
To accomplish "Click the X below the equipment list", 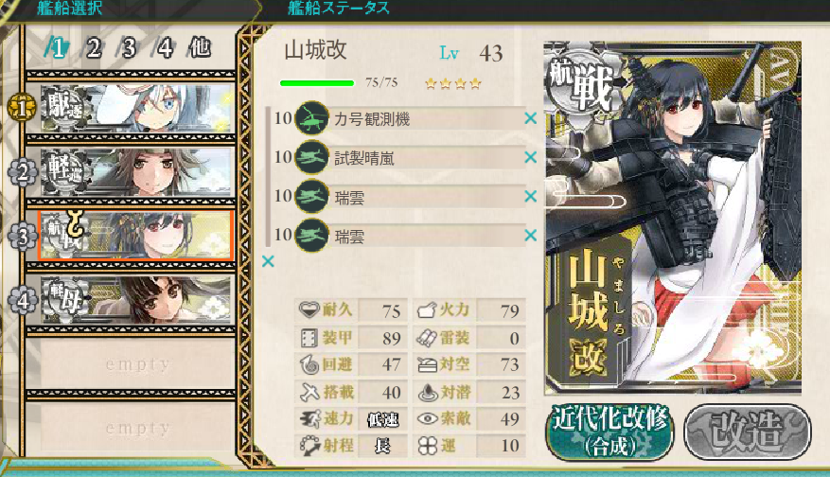I will pyautogui.click(x=268, y=261).
